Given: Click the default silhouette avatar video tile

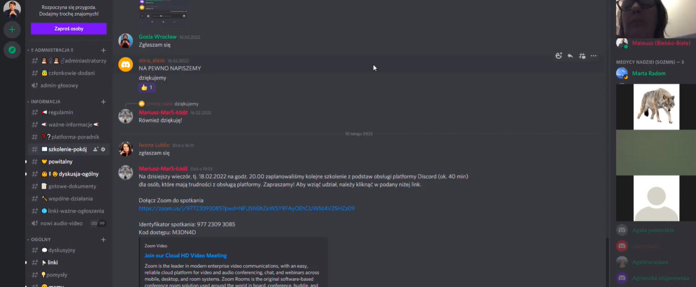Looking at the screenshot, I should (x=656, y=198).
